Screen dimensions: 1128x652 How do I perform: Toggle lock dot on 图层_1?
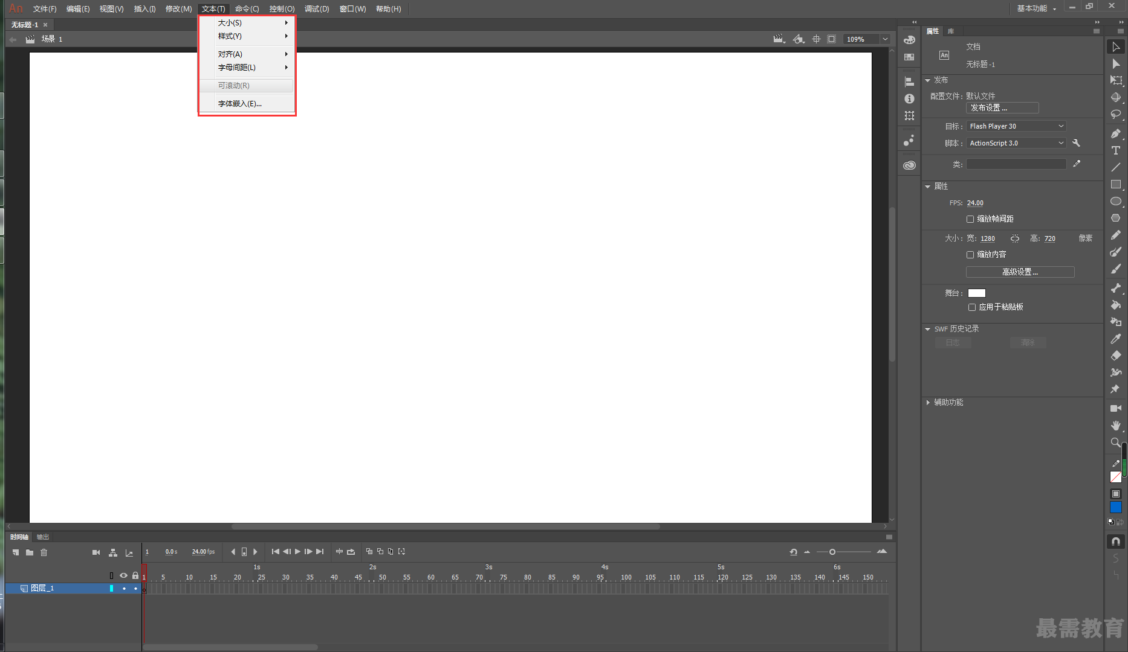click(135, 588)
